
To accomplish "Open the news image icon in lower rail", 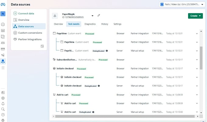I will (3, 93).
